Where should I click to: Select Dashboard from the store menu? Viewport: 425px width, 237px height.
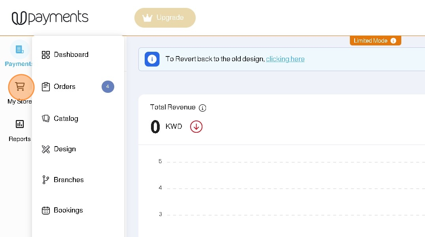point(71,55)
